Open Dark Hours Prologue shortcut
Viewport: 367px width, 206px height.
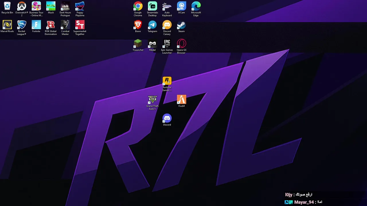click(65, 9)
